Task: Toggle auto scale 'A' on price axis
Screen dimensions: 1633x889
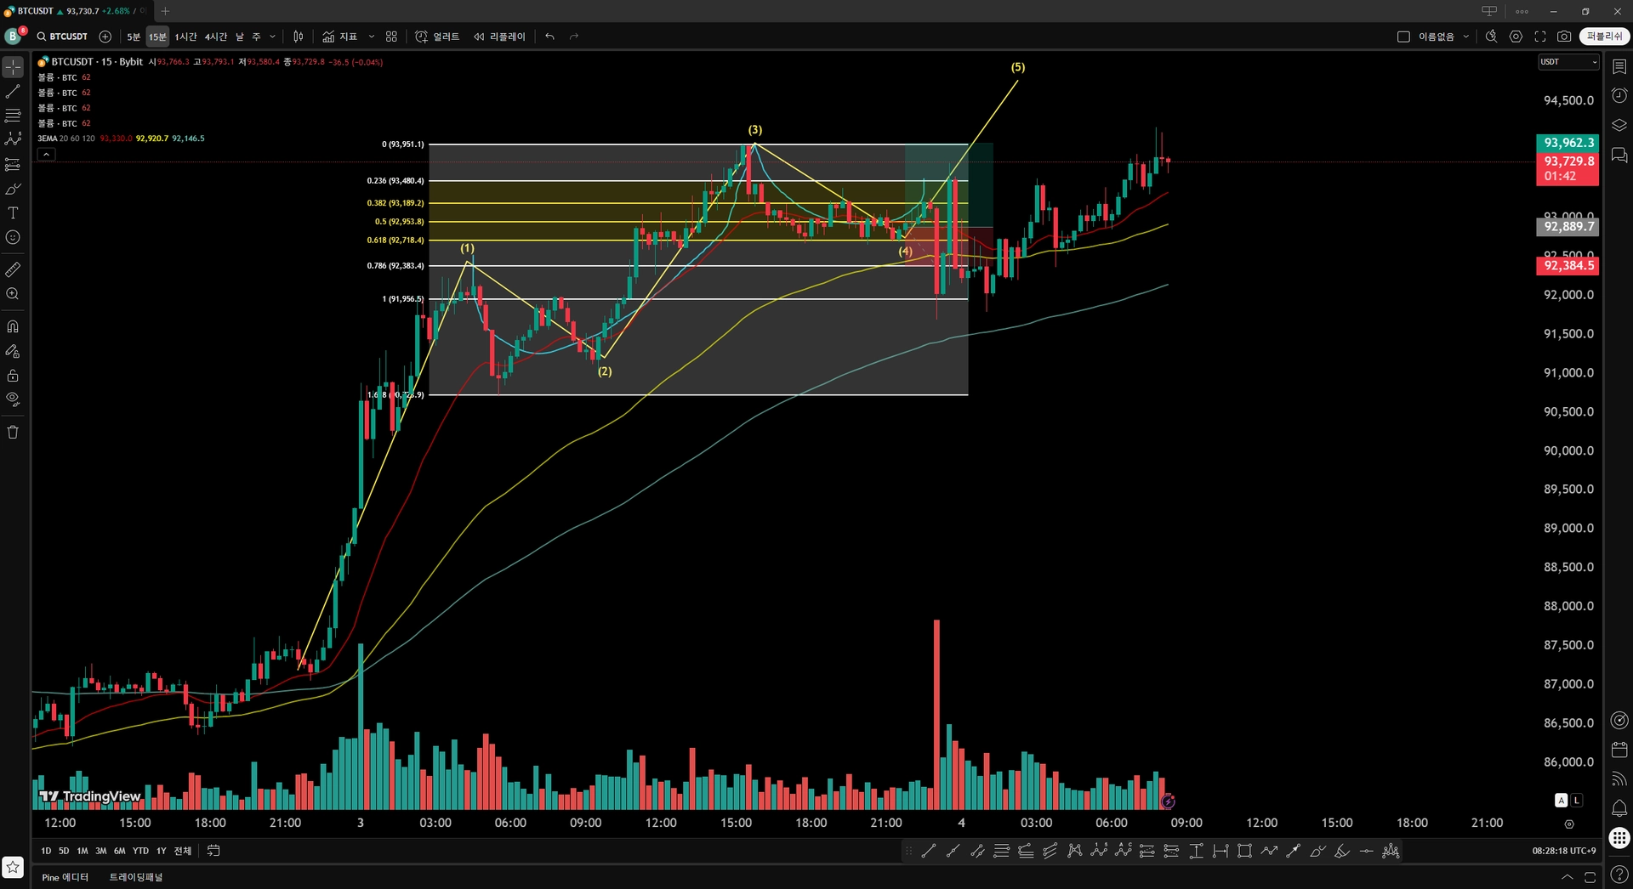Action: coord(1561,800)
